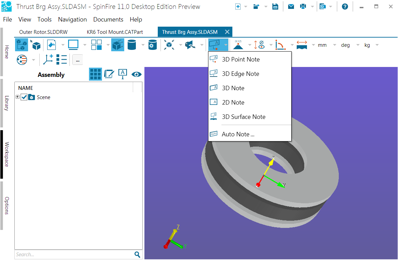398x260 pixels.
Task: Click the add coordinate system icon
Action: tap(48, 59)
